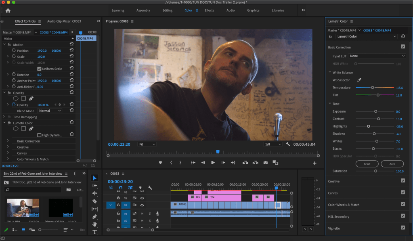
Task: Adjust the Temperature slider handle
Action: tap(373, 88)
